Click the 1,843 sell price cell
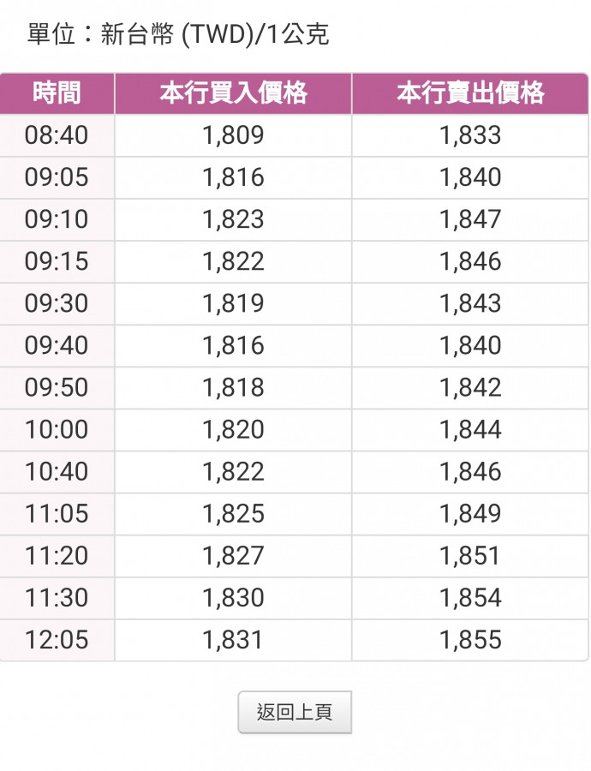This screenshot has width=591, height=771. tap(470, 303)
